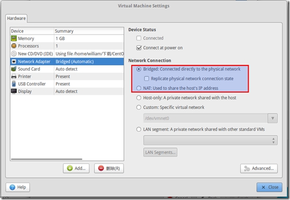Click the Printer icon
Viewport: 290px width, 200px height.
coord(14,76)
